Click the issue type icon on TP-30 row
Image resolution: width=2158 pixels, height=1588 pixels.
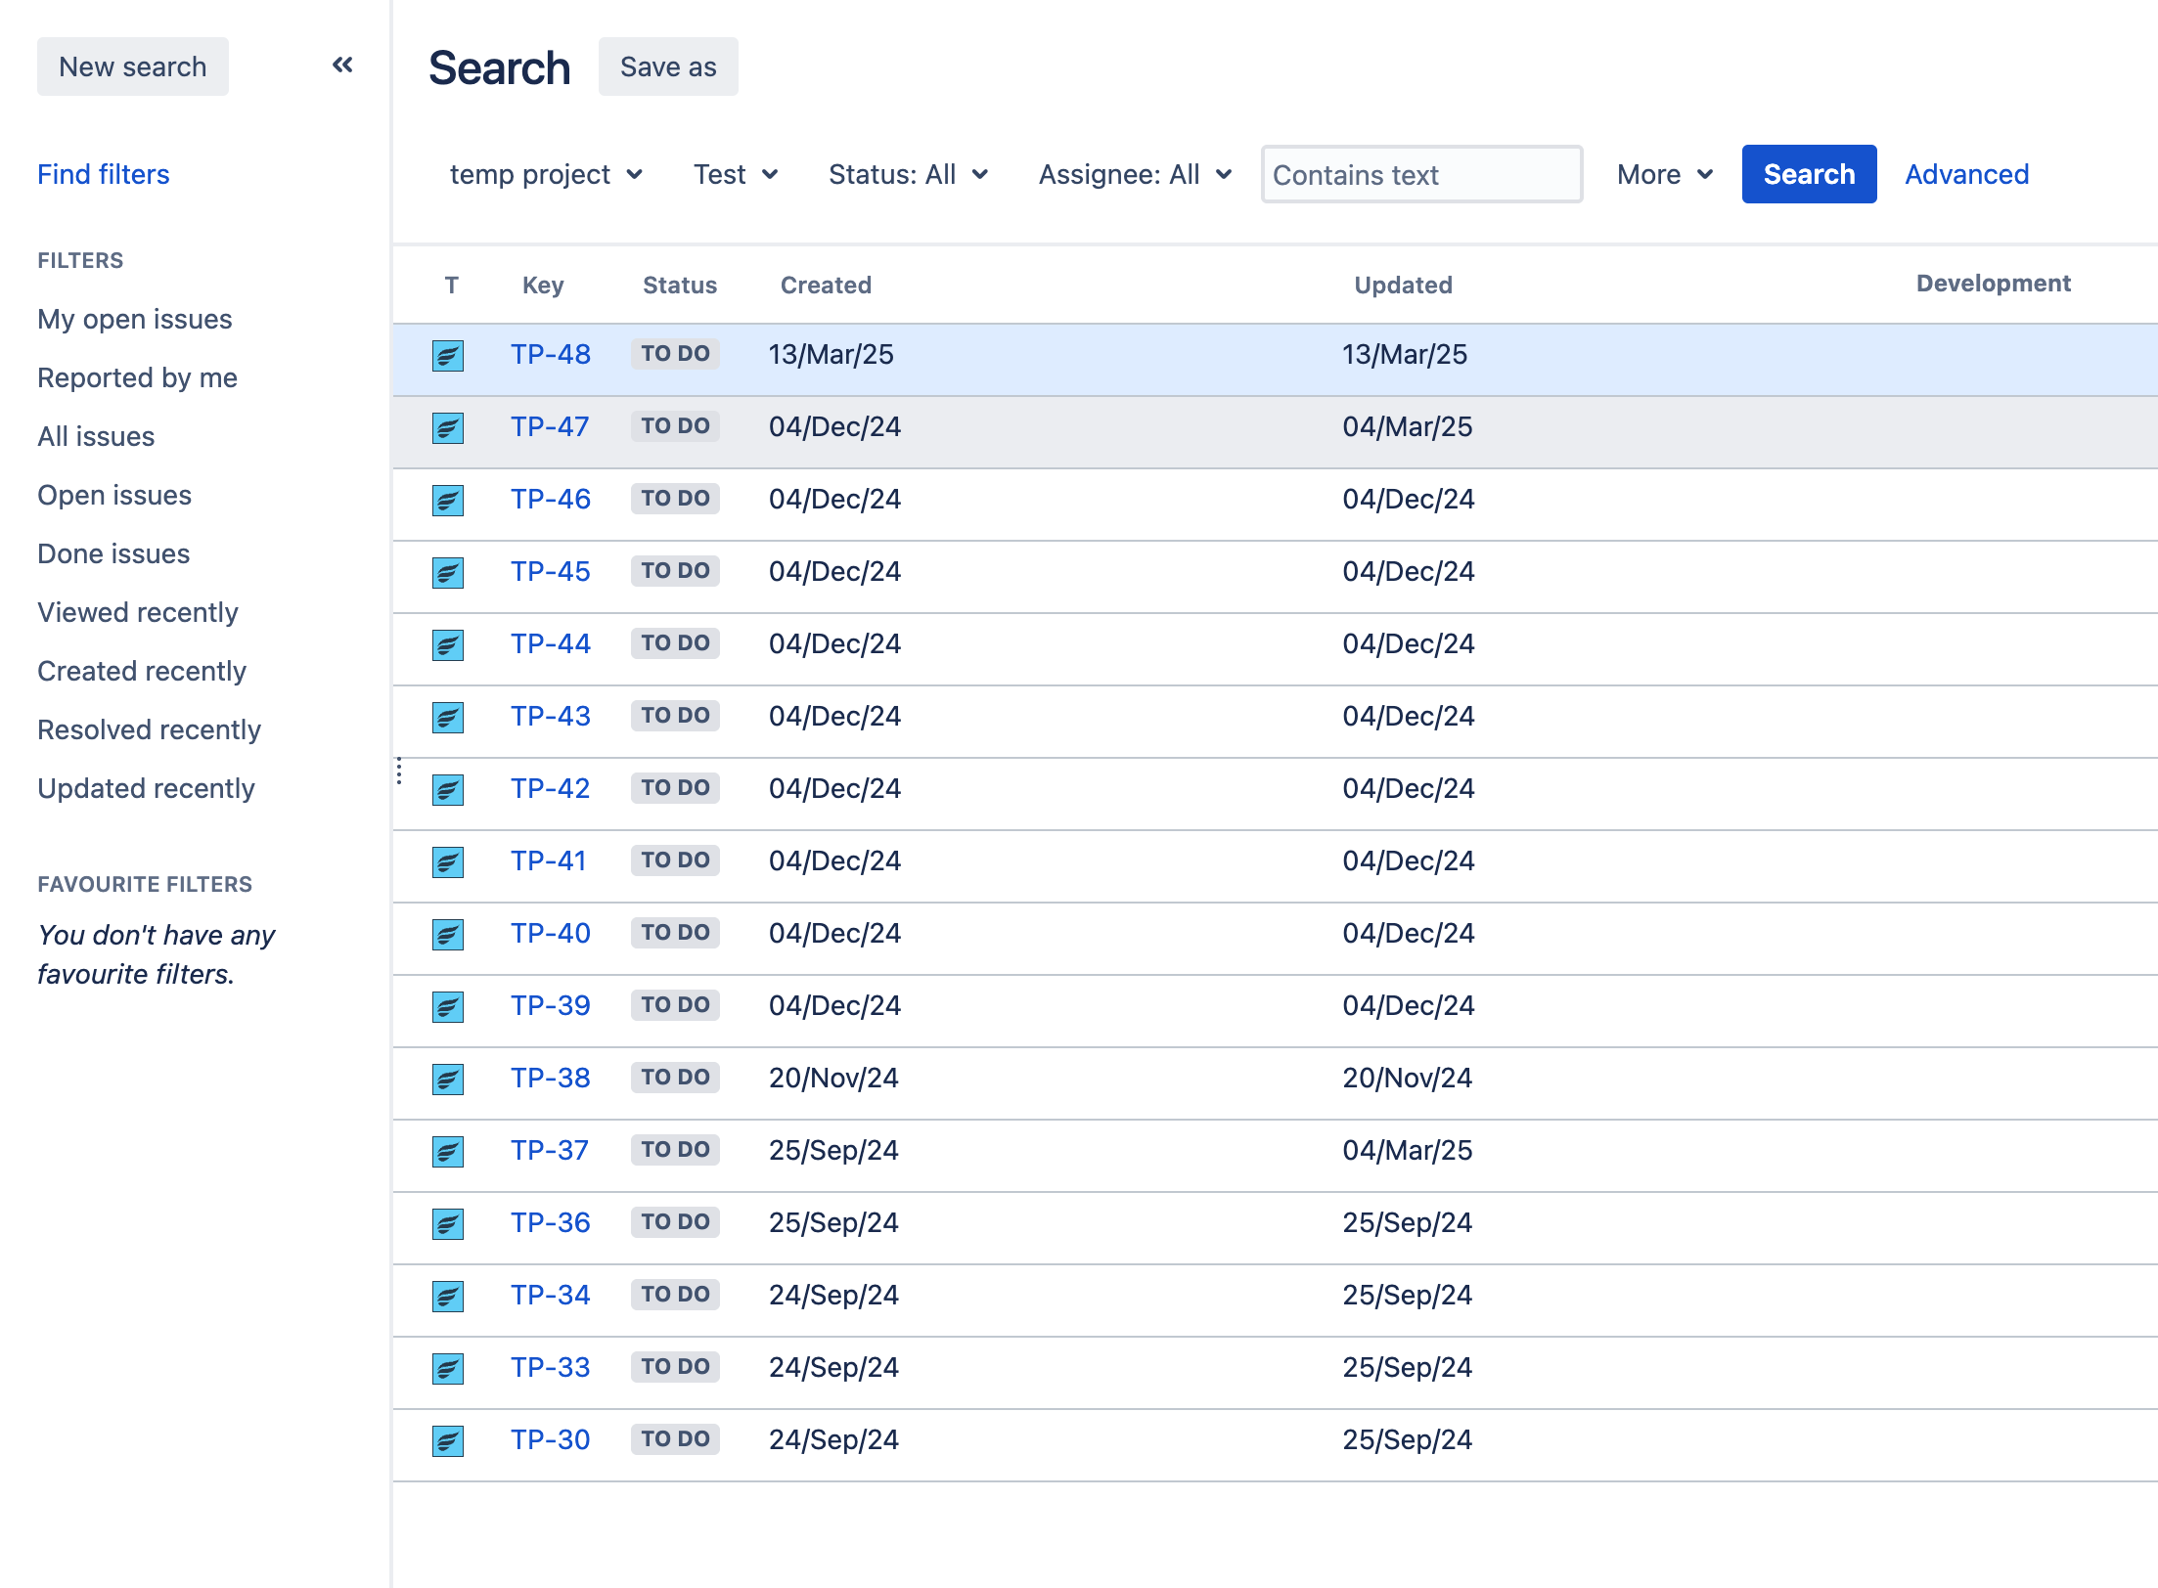click(448, 1440)
